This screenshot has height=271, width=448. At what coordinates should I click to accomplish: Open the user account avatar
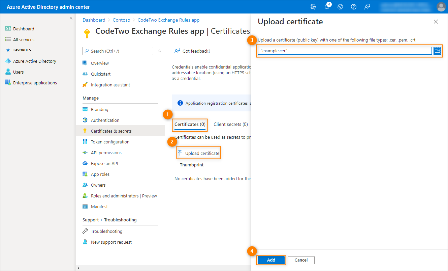pyautogui.click(x=441, y=7)
